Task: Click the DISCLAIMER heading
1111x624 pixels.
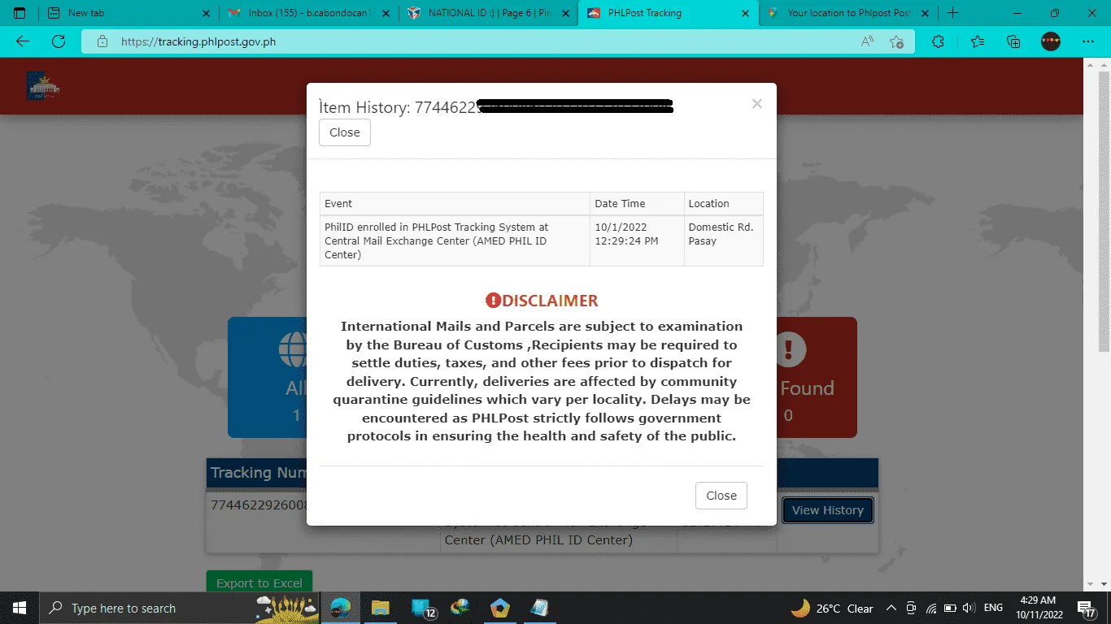Action: click(542, 301)
